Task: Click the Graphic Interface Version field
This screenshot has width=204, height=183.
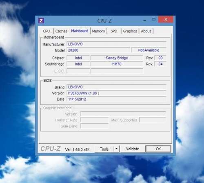Action: (123, 114)
